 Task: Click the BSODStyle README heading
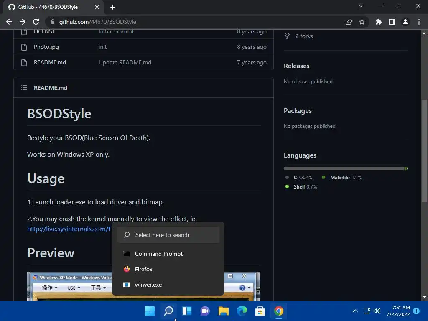point(59,114)
